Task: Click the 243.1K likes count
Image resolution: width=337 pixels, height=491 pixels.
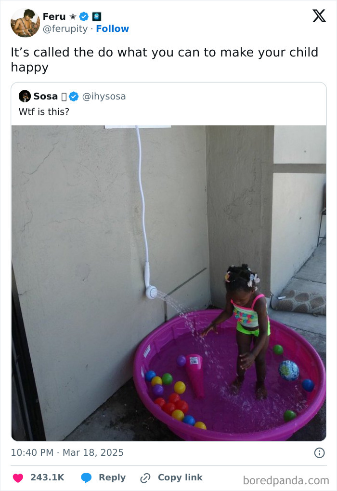Action: click(x=47, y=477)
